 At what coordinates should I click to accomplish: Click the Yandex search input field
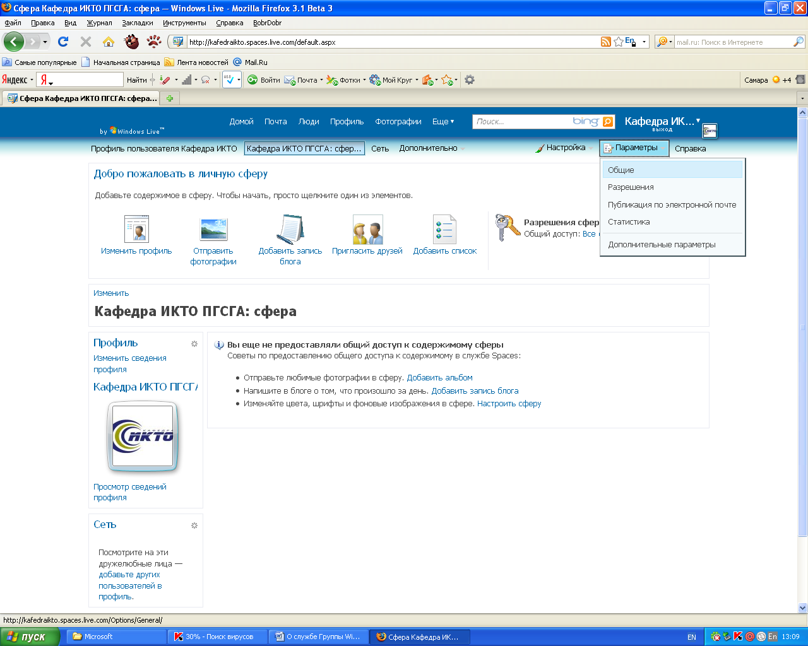[86, 79]
